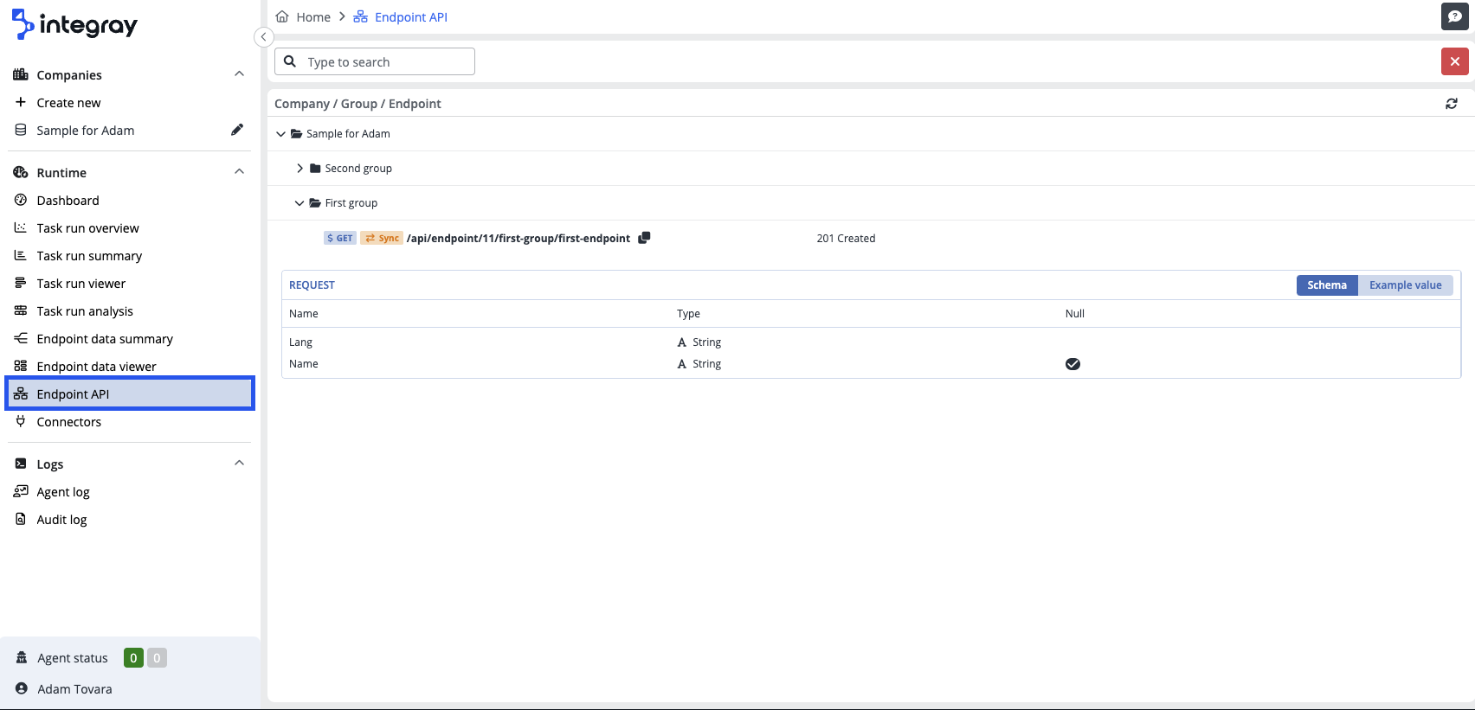Expand the Second group folder
Viewport: 1475px width, 710px height.
[300, 169]
